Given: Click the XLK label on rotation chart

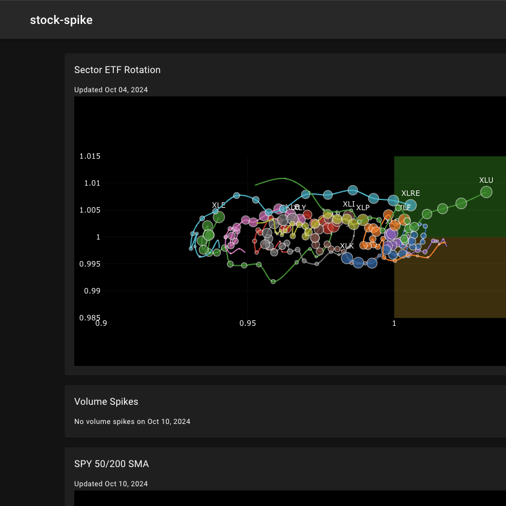Looking at the screenshot, I should pyautogui.click(x=347, y=246).
